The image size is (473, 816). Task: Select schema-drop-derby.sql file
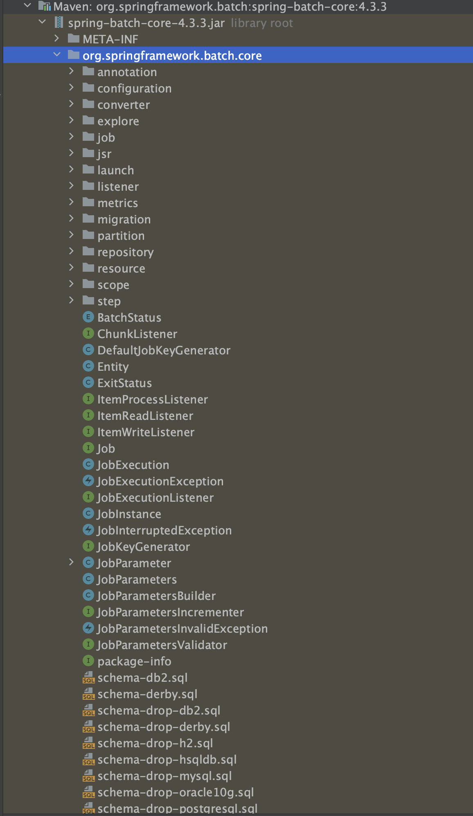[x=164, y=727]
